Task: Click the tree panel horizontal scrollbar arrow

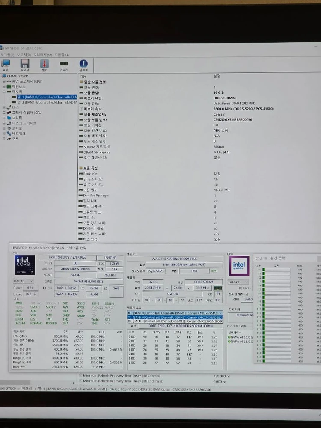Action: point(74,383)
